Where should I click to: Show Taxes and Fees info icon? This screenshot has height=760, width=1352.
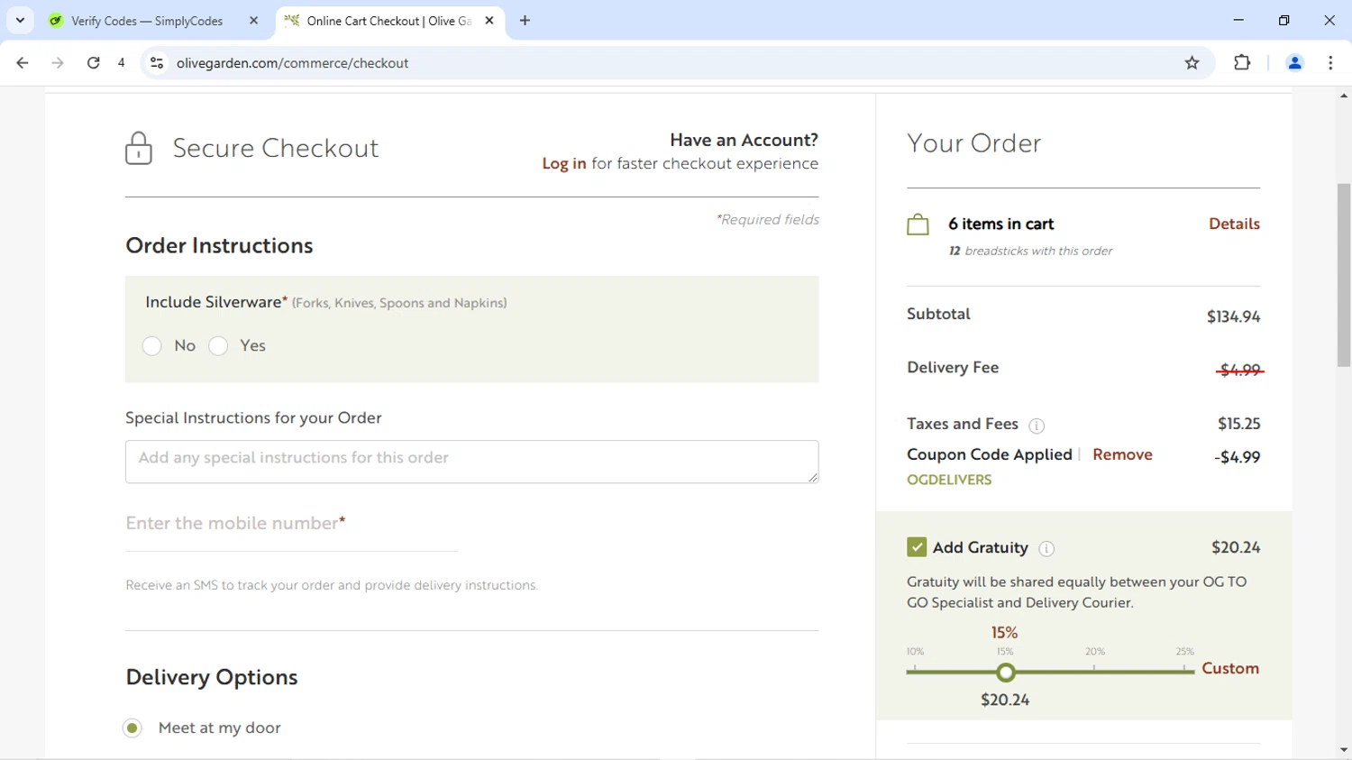[x=1037, y=426]
